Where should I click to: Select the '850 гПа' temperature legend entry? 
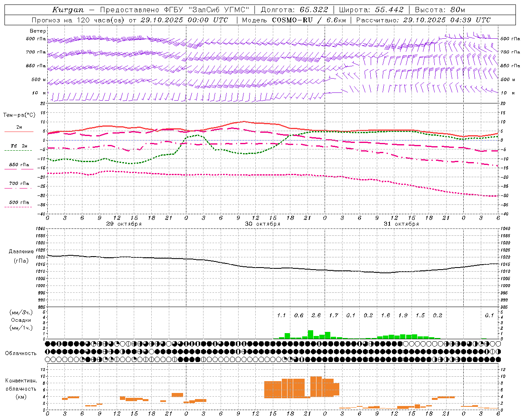point(19,165)
